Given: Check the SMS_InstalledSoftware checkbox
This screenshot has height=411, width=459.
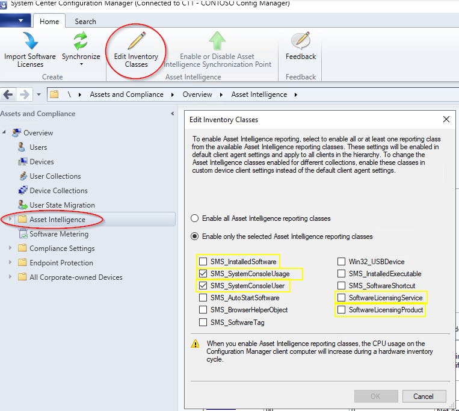Looking at the screenshot, I should [203, 261].
